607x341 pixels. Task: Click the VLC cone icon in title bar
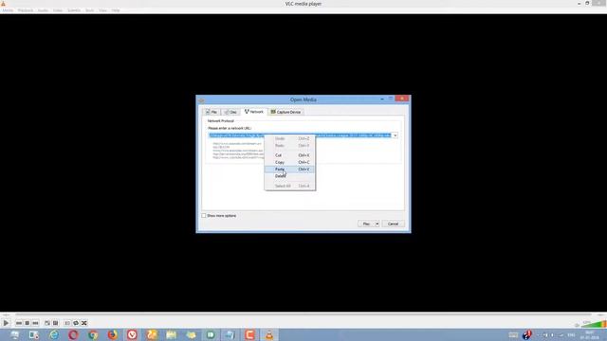click(x=4, y=4)
